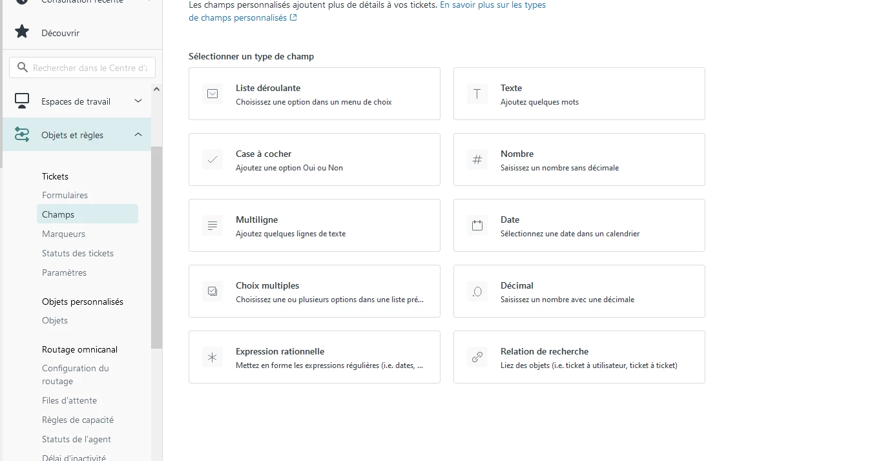The width and height of the screenshot is (881, 461).
Task: Click the Tickets section heading
Action: pos(55,176)
